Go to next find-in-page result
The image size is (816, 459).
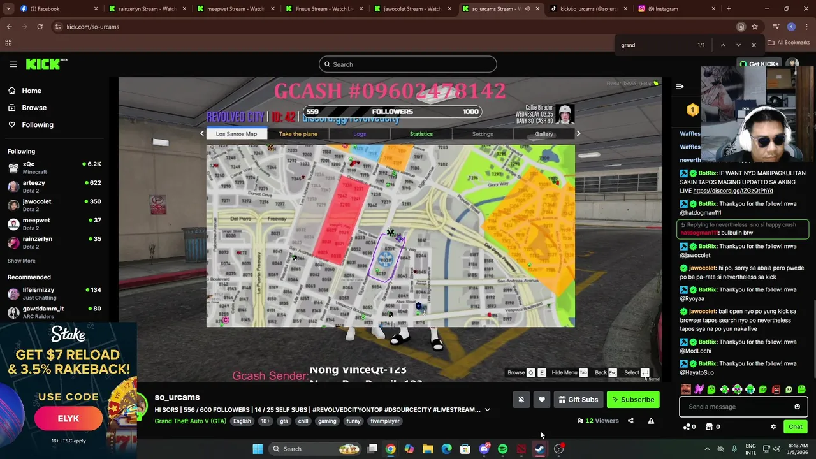pos(738,45)
